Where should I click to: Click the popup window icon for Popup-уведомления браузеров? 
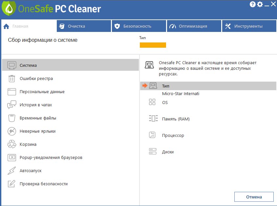[x=12, y=158]
